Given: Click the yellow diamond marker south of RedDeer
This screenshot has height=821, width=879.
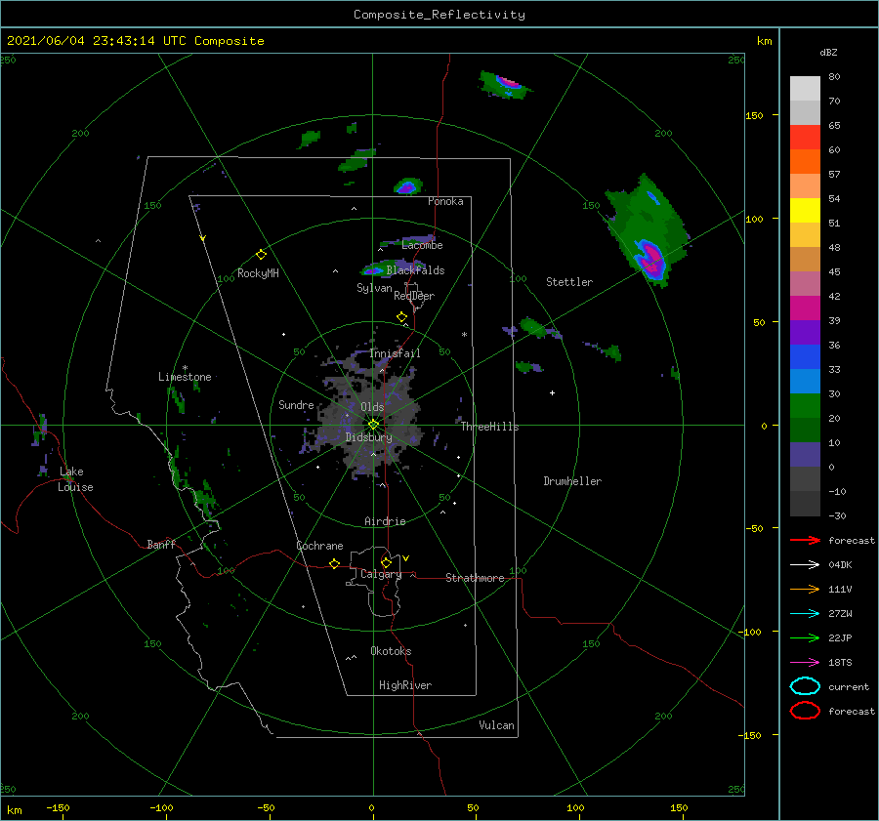Looking at the screenshot, I should tap(402, 317).
